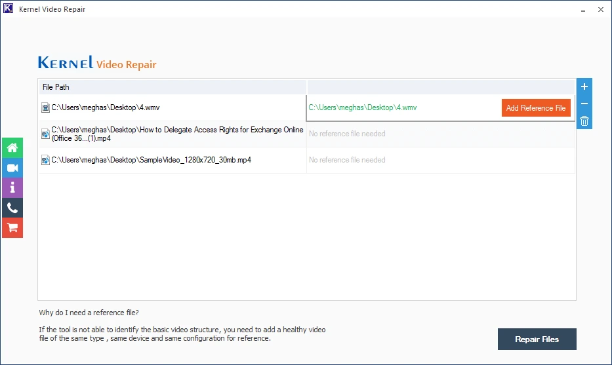Click the Kernel Video Repair logo
612x365 pixels.
[97, 63]
